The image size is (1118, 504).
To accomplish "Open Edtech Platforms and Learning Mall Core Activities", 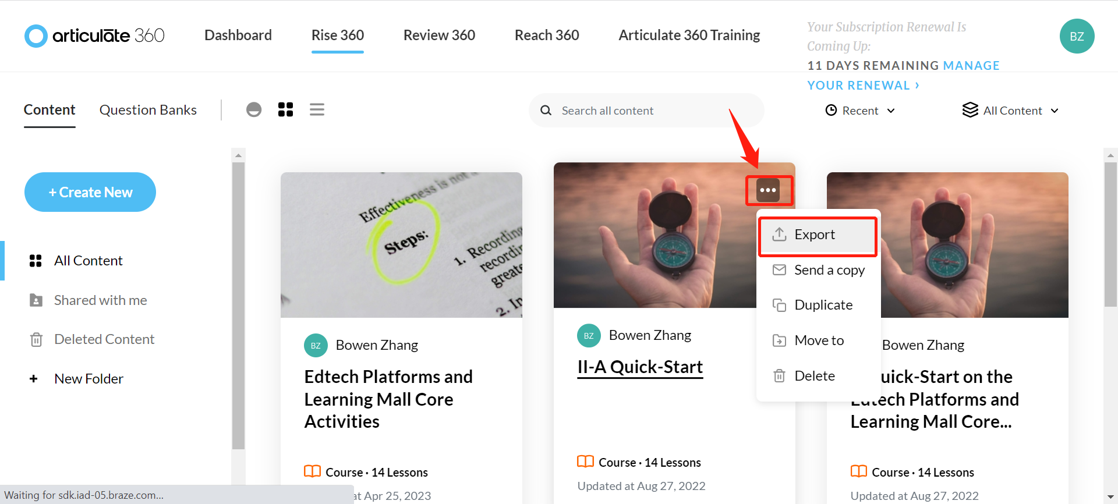I will (388, 399).
